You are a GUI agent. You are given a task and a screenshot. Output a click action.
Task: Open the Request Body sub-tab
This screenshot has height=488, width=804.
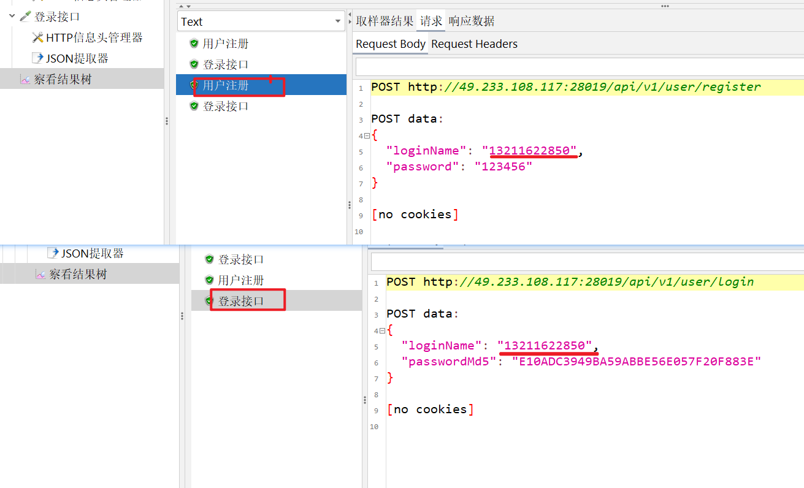point(391,44)
